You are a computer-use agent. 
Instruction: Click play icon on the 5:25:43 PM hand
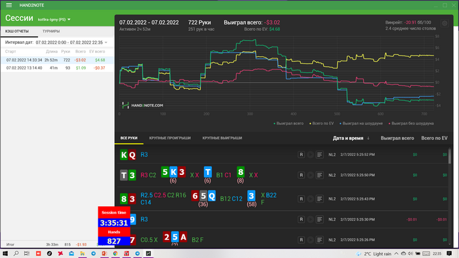[310, 198]
